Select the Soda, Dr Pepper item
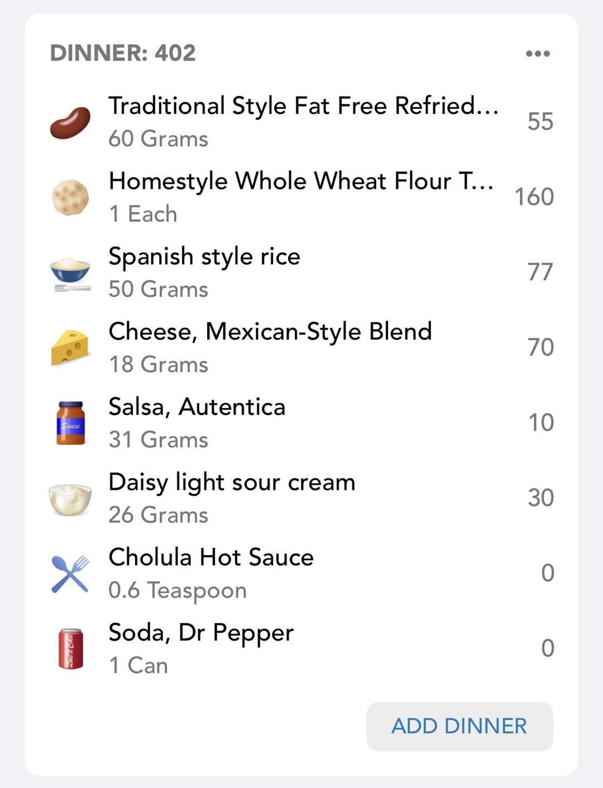This screenshot has width=603, height=788. 301,648
